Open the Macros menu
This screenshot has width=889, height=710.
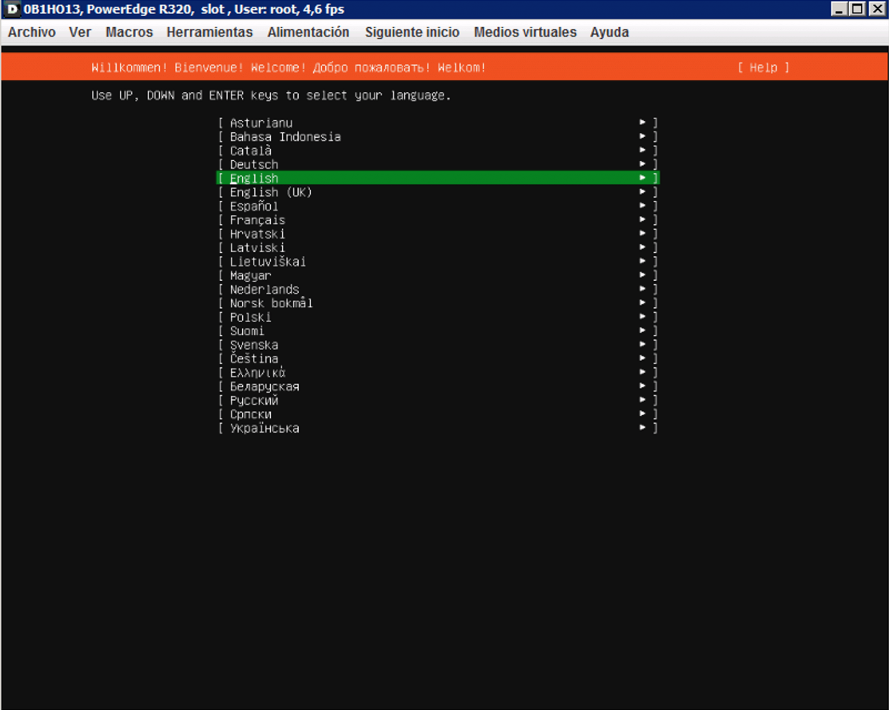[x=129, y=32]
